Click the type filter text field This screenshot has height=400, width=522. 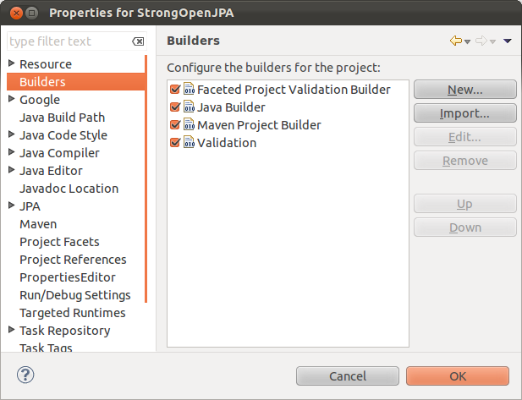click(68, 41)
